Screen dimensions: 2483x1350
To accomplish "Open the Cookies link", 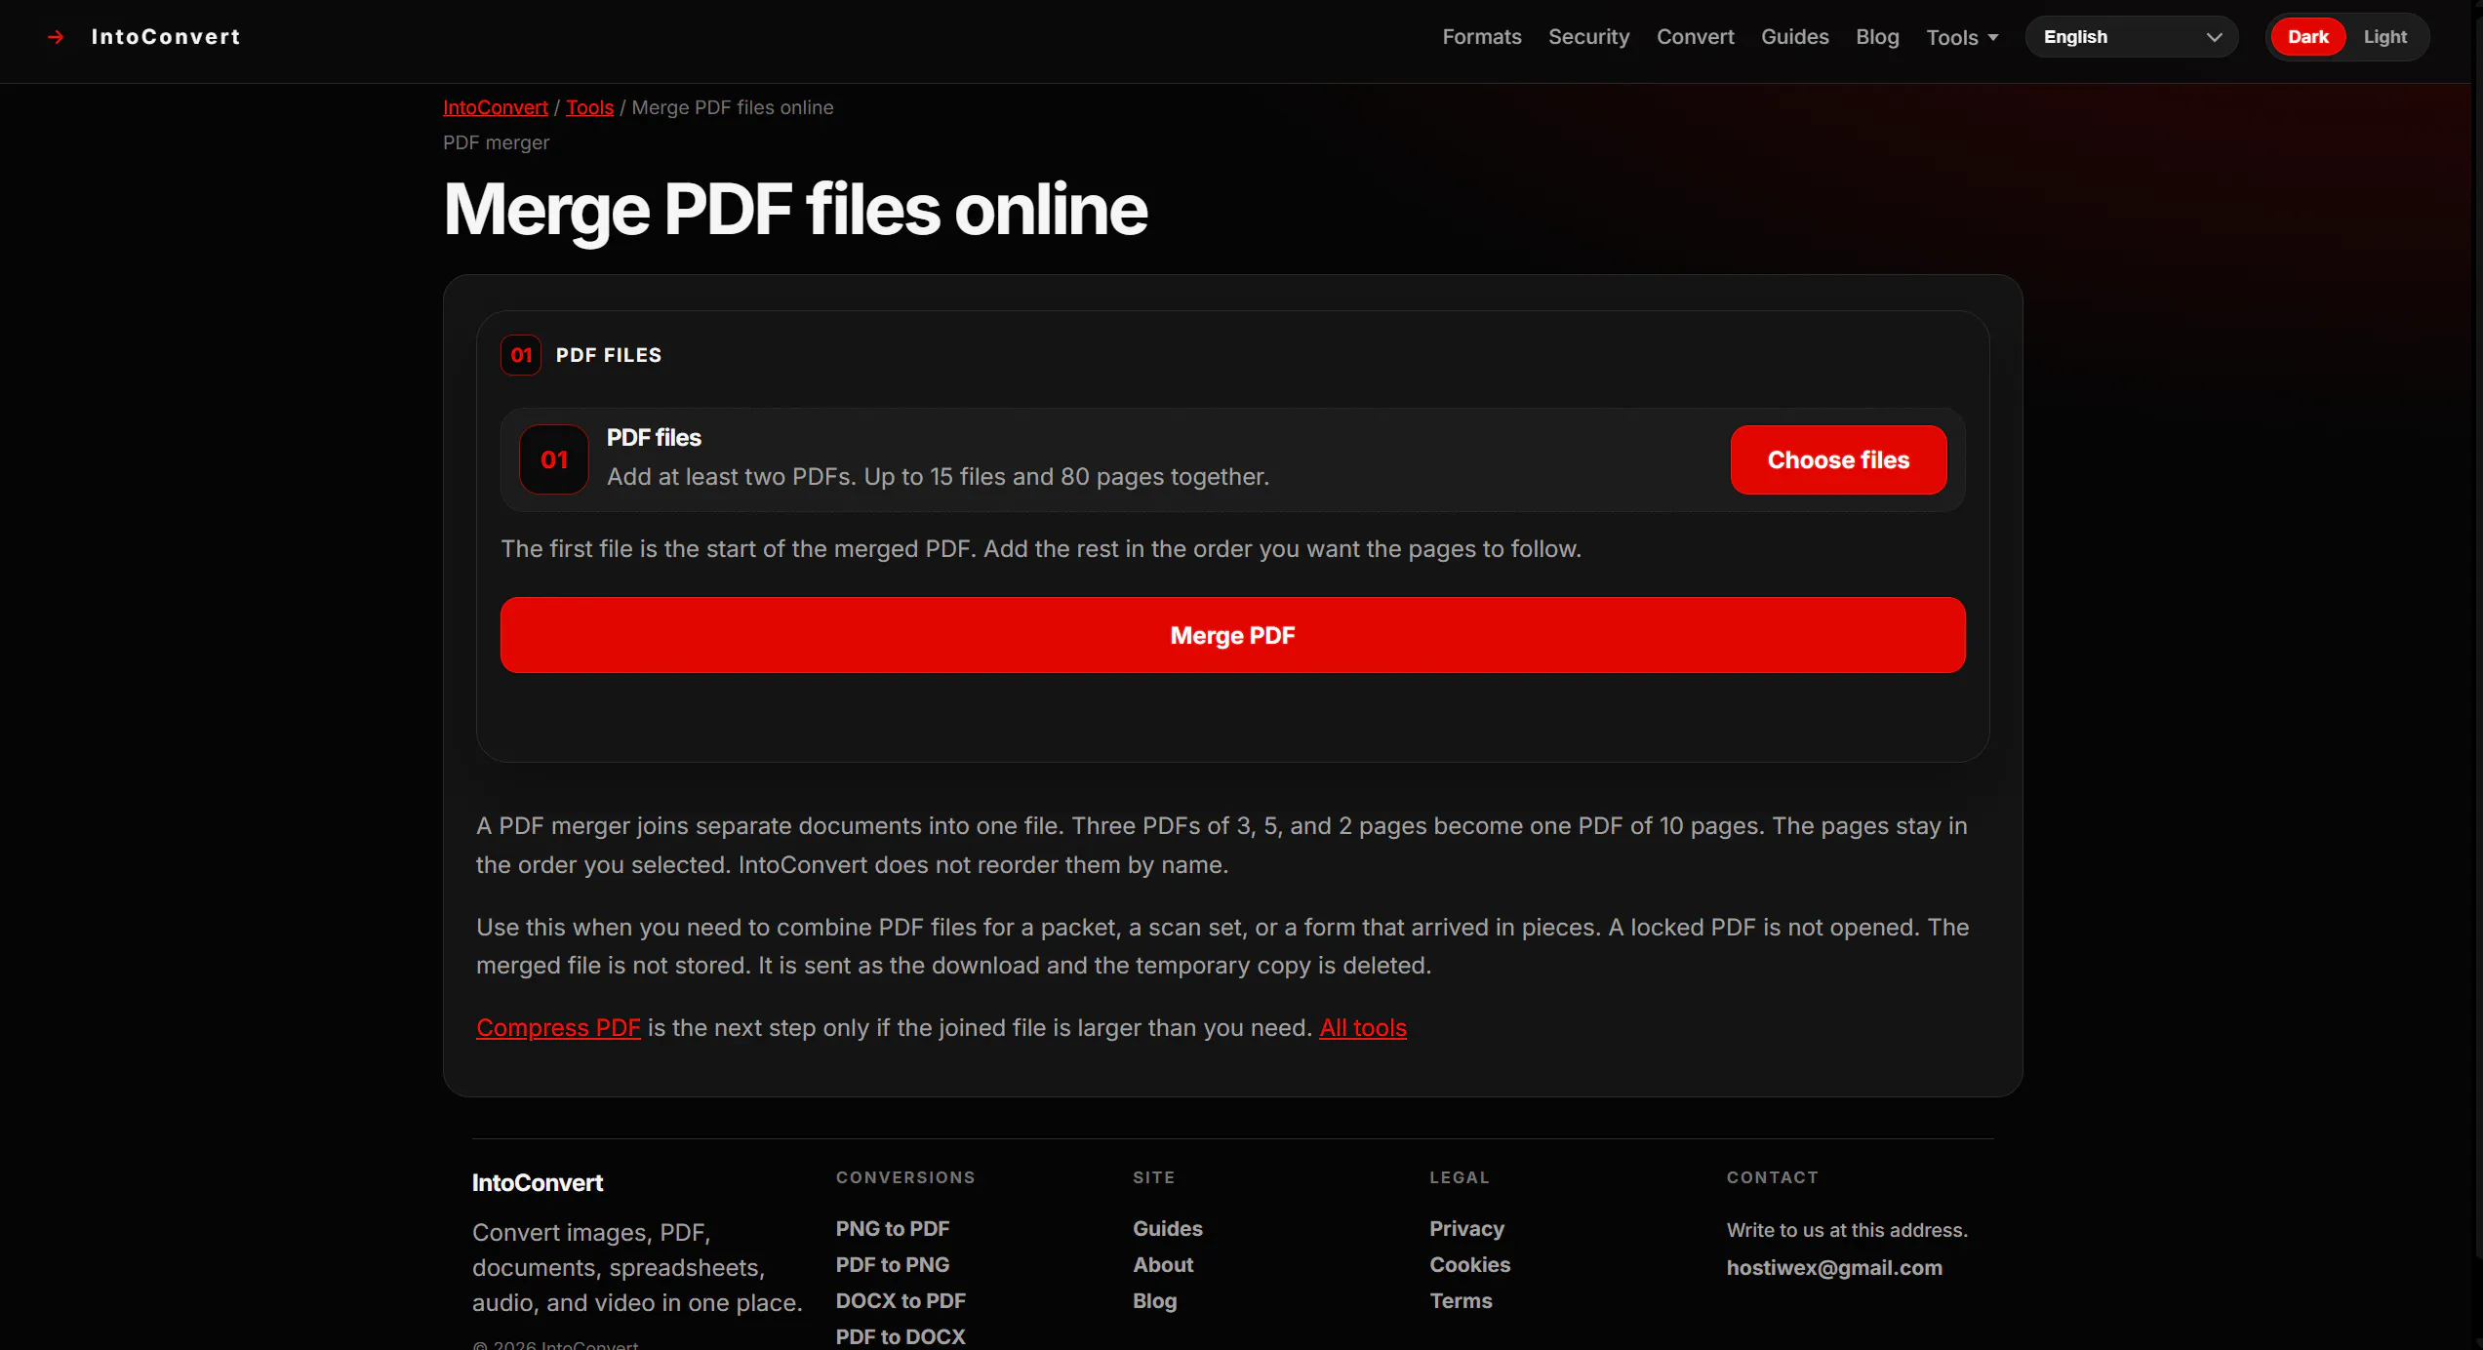I will pyautogui.click(x=1470, y=1265).
